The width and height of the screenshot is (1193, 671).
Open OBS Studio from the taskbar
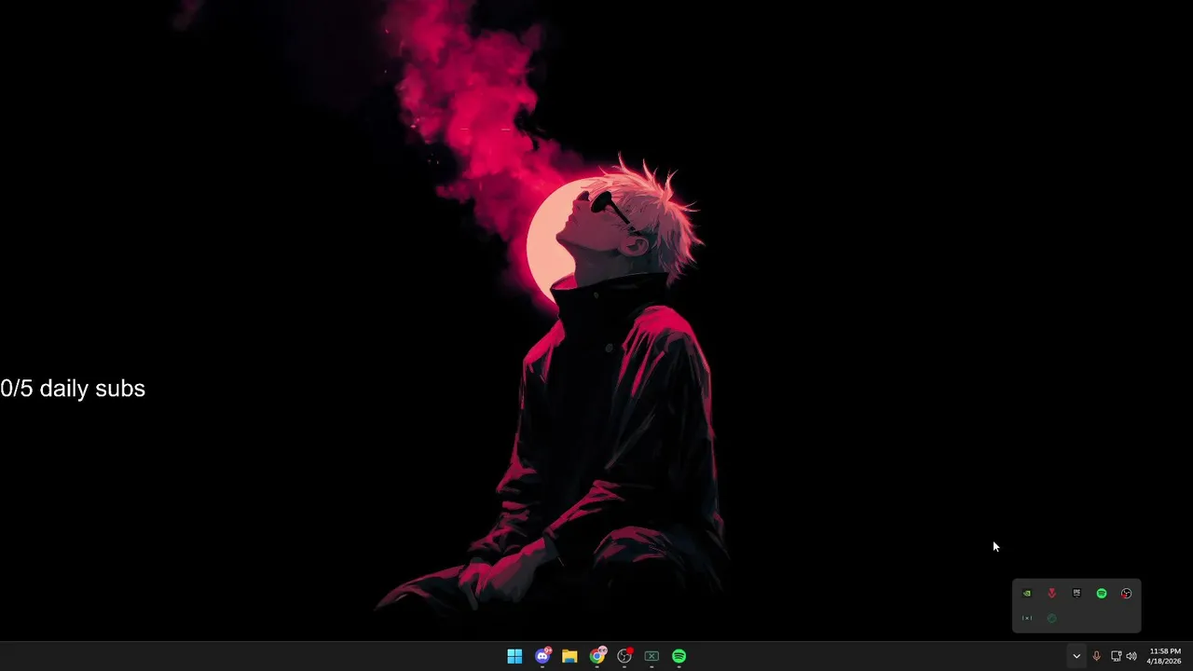pos(624,656)
